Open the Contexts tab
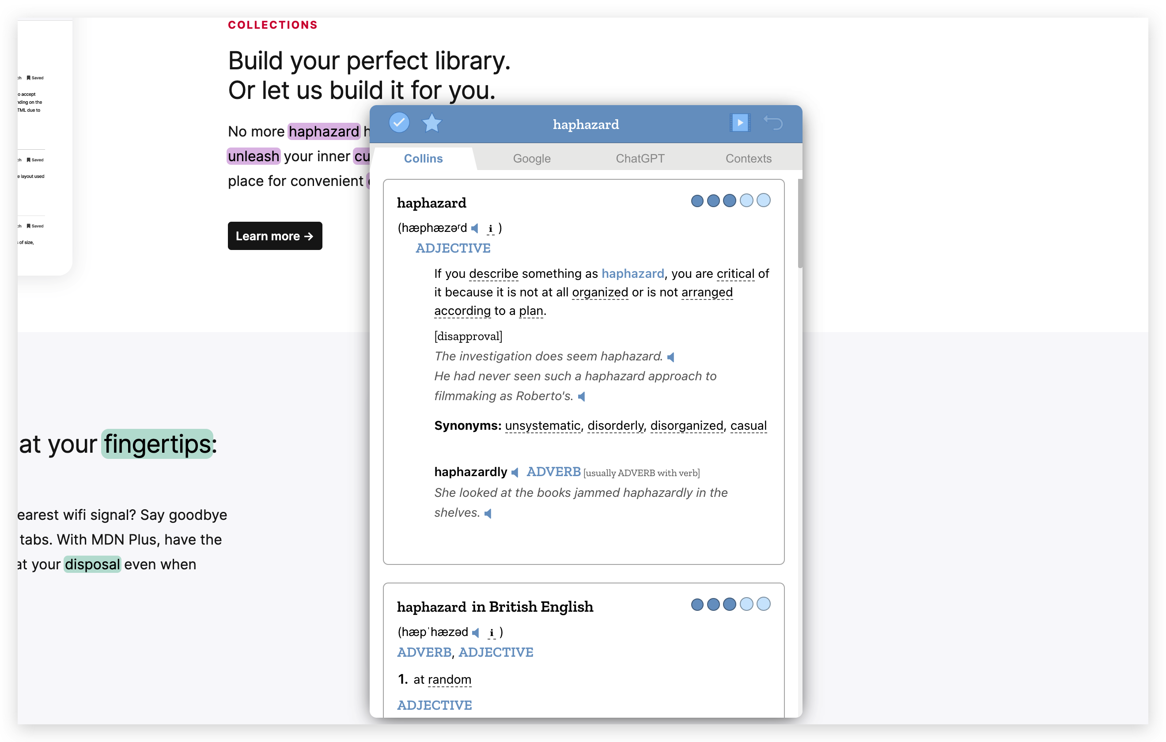This screenshot has width=1166, height=742. coord(748,159)
